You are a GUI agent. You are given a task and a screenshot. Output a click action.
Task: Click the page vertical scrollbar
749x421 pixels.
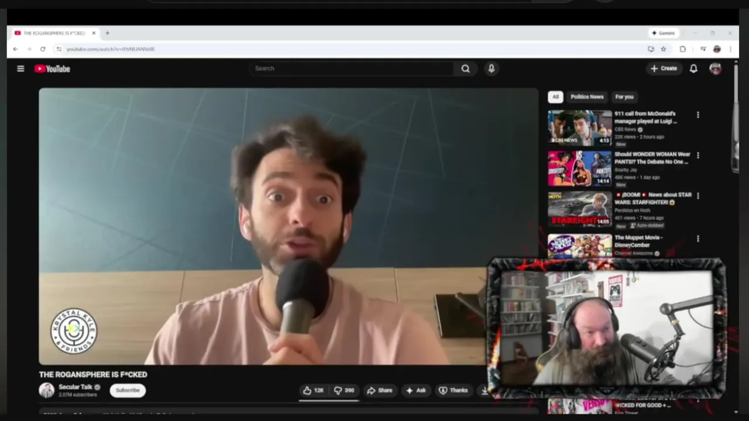[x=736, y=117]
